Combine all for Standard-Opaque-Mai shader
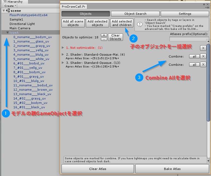This screenshot has height=176, width=211. [x=194, y=56]
